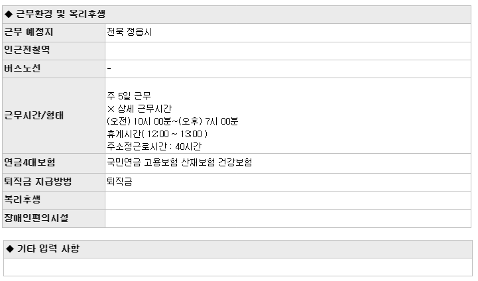
Task: Click the 근무환경 및 복리후생 section header
Action: 237,15
